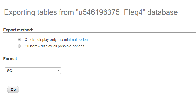Click the "Quick - display only the minimal options" label

[x=57, y=40]
